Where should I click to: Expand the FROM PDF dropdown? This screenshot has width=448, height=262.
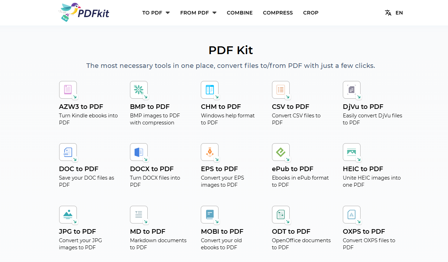pyautogui.click(x=198, y=13)
